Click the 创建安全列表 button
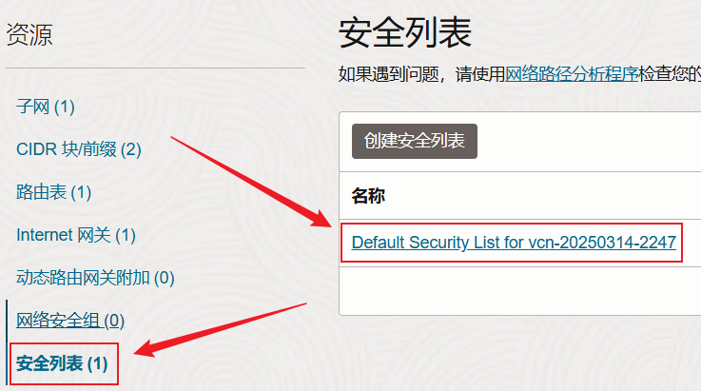Screen dimensions: 701x391 415,141
